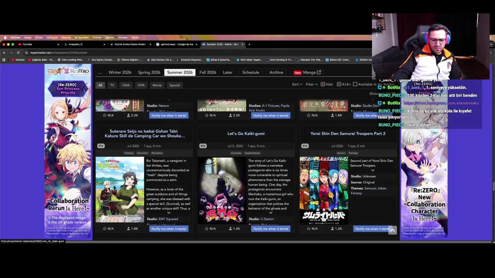Click the browser forward arrow
Screen dimensions: 495x278
click(x=11, y=53)
